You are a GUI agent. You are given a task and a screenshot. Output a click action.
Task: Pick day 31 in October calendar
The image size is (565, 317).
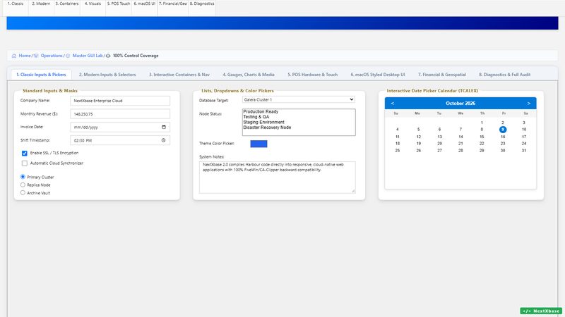click(524, 151)
